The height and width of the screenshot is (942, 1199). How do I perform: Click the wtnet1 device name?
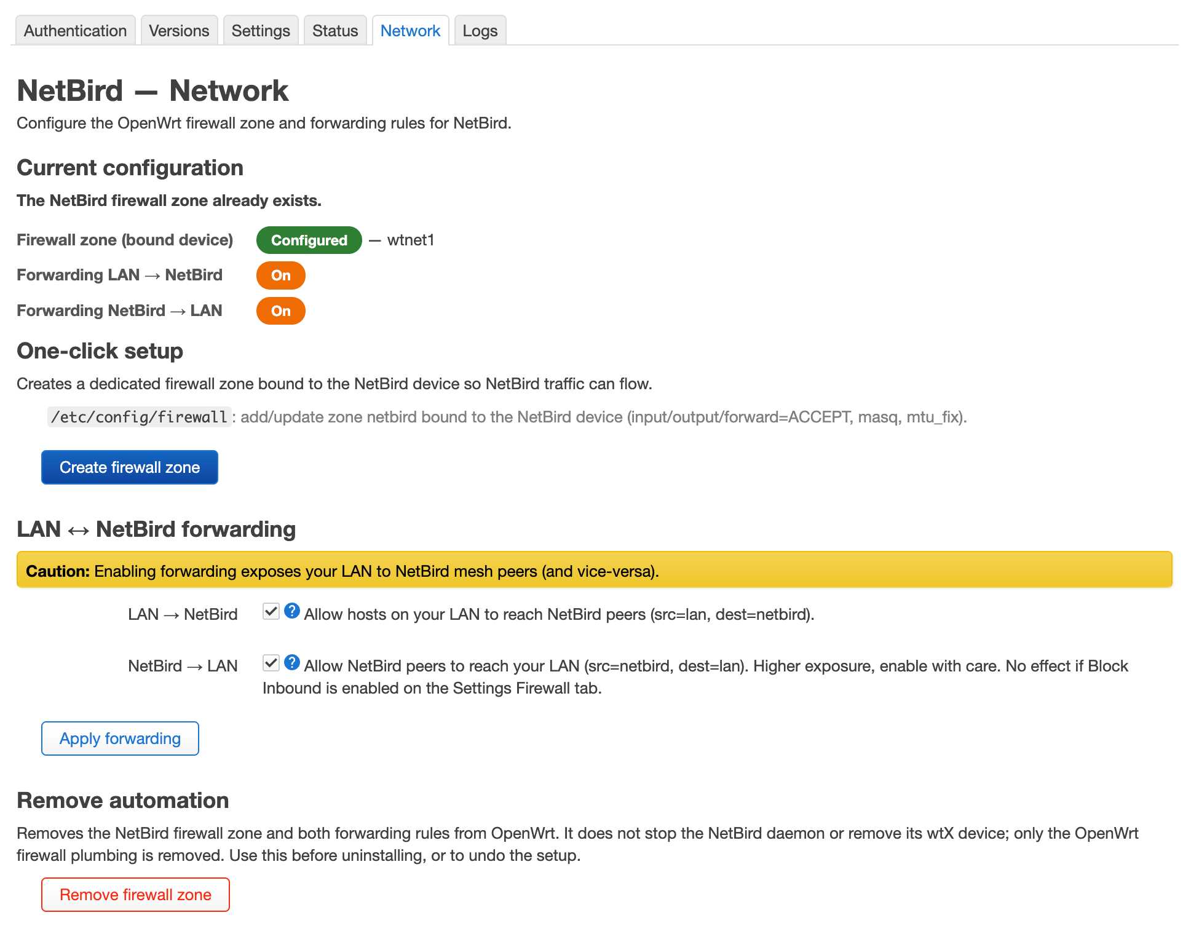coord(411,240)
